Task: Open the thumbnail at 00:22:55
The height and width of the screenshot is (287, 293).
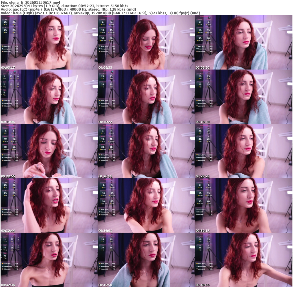Action: (x=49, y=151)
